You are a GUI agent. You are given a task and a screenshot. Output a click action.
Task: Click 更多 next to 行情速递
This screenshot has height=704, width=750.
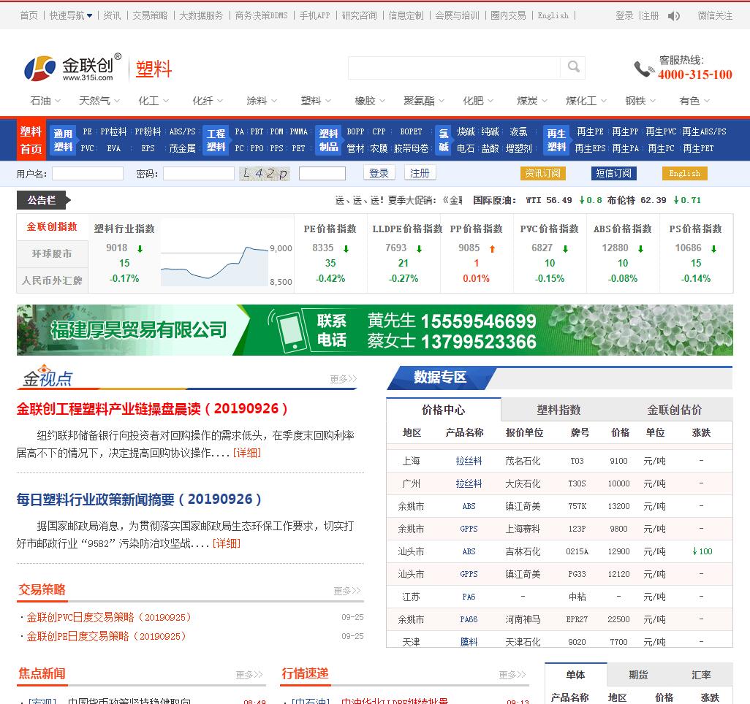(x=512, y=674)
